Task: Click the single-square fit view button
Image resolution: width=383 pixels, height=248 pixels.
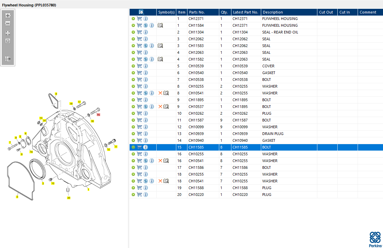Action: (x=8, y=41)
